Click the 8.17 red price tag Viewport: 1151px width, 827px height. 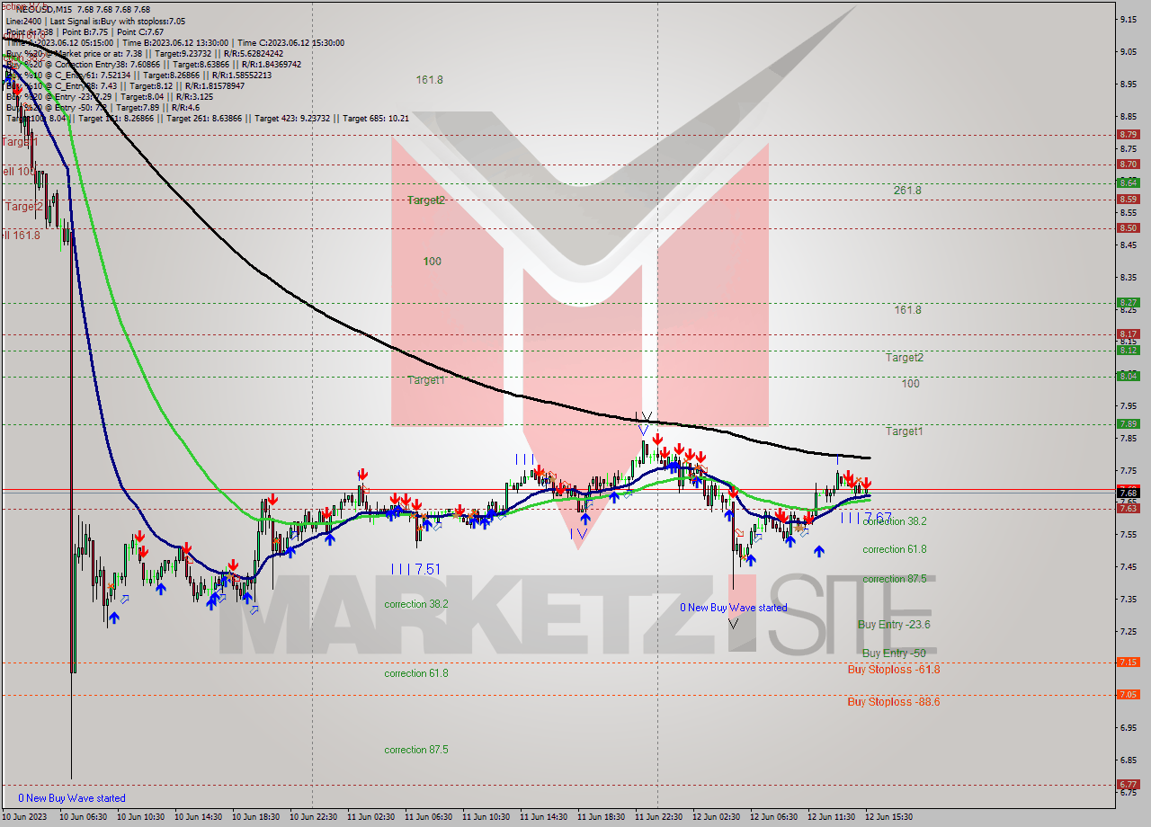click(x=1129, y=333)
